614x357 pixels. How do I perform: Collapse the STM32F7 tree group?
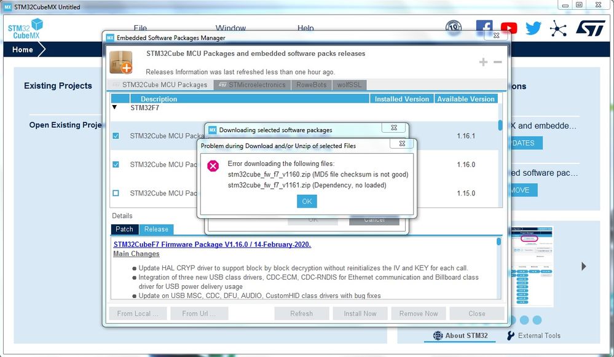(x=114, y=107)
